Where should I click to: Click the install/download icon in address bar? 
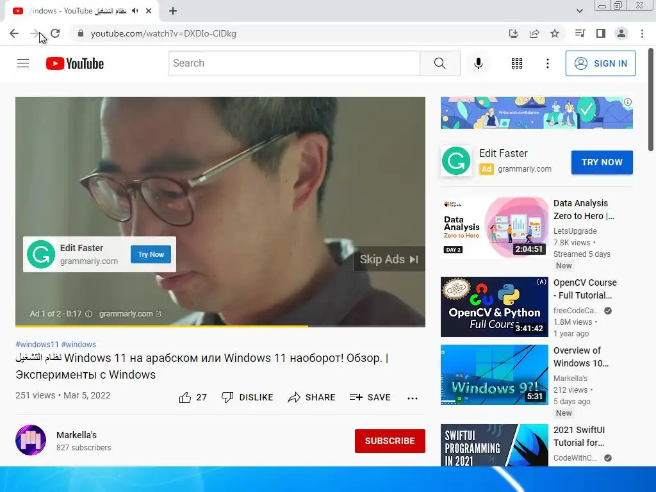(514, 33)
